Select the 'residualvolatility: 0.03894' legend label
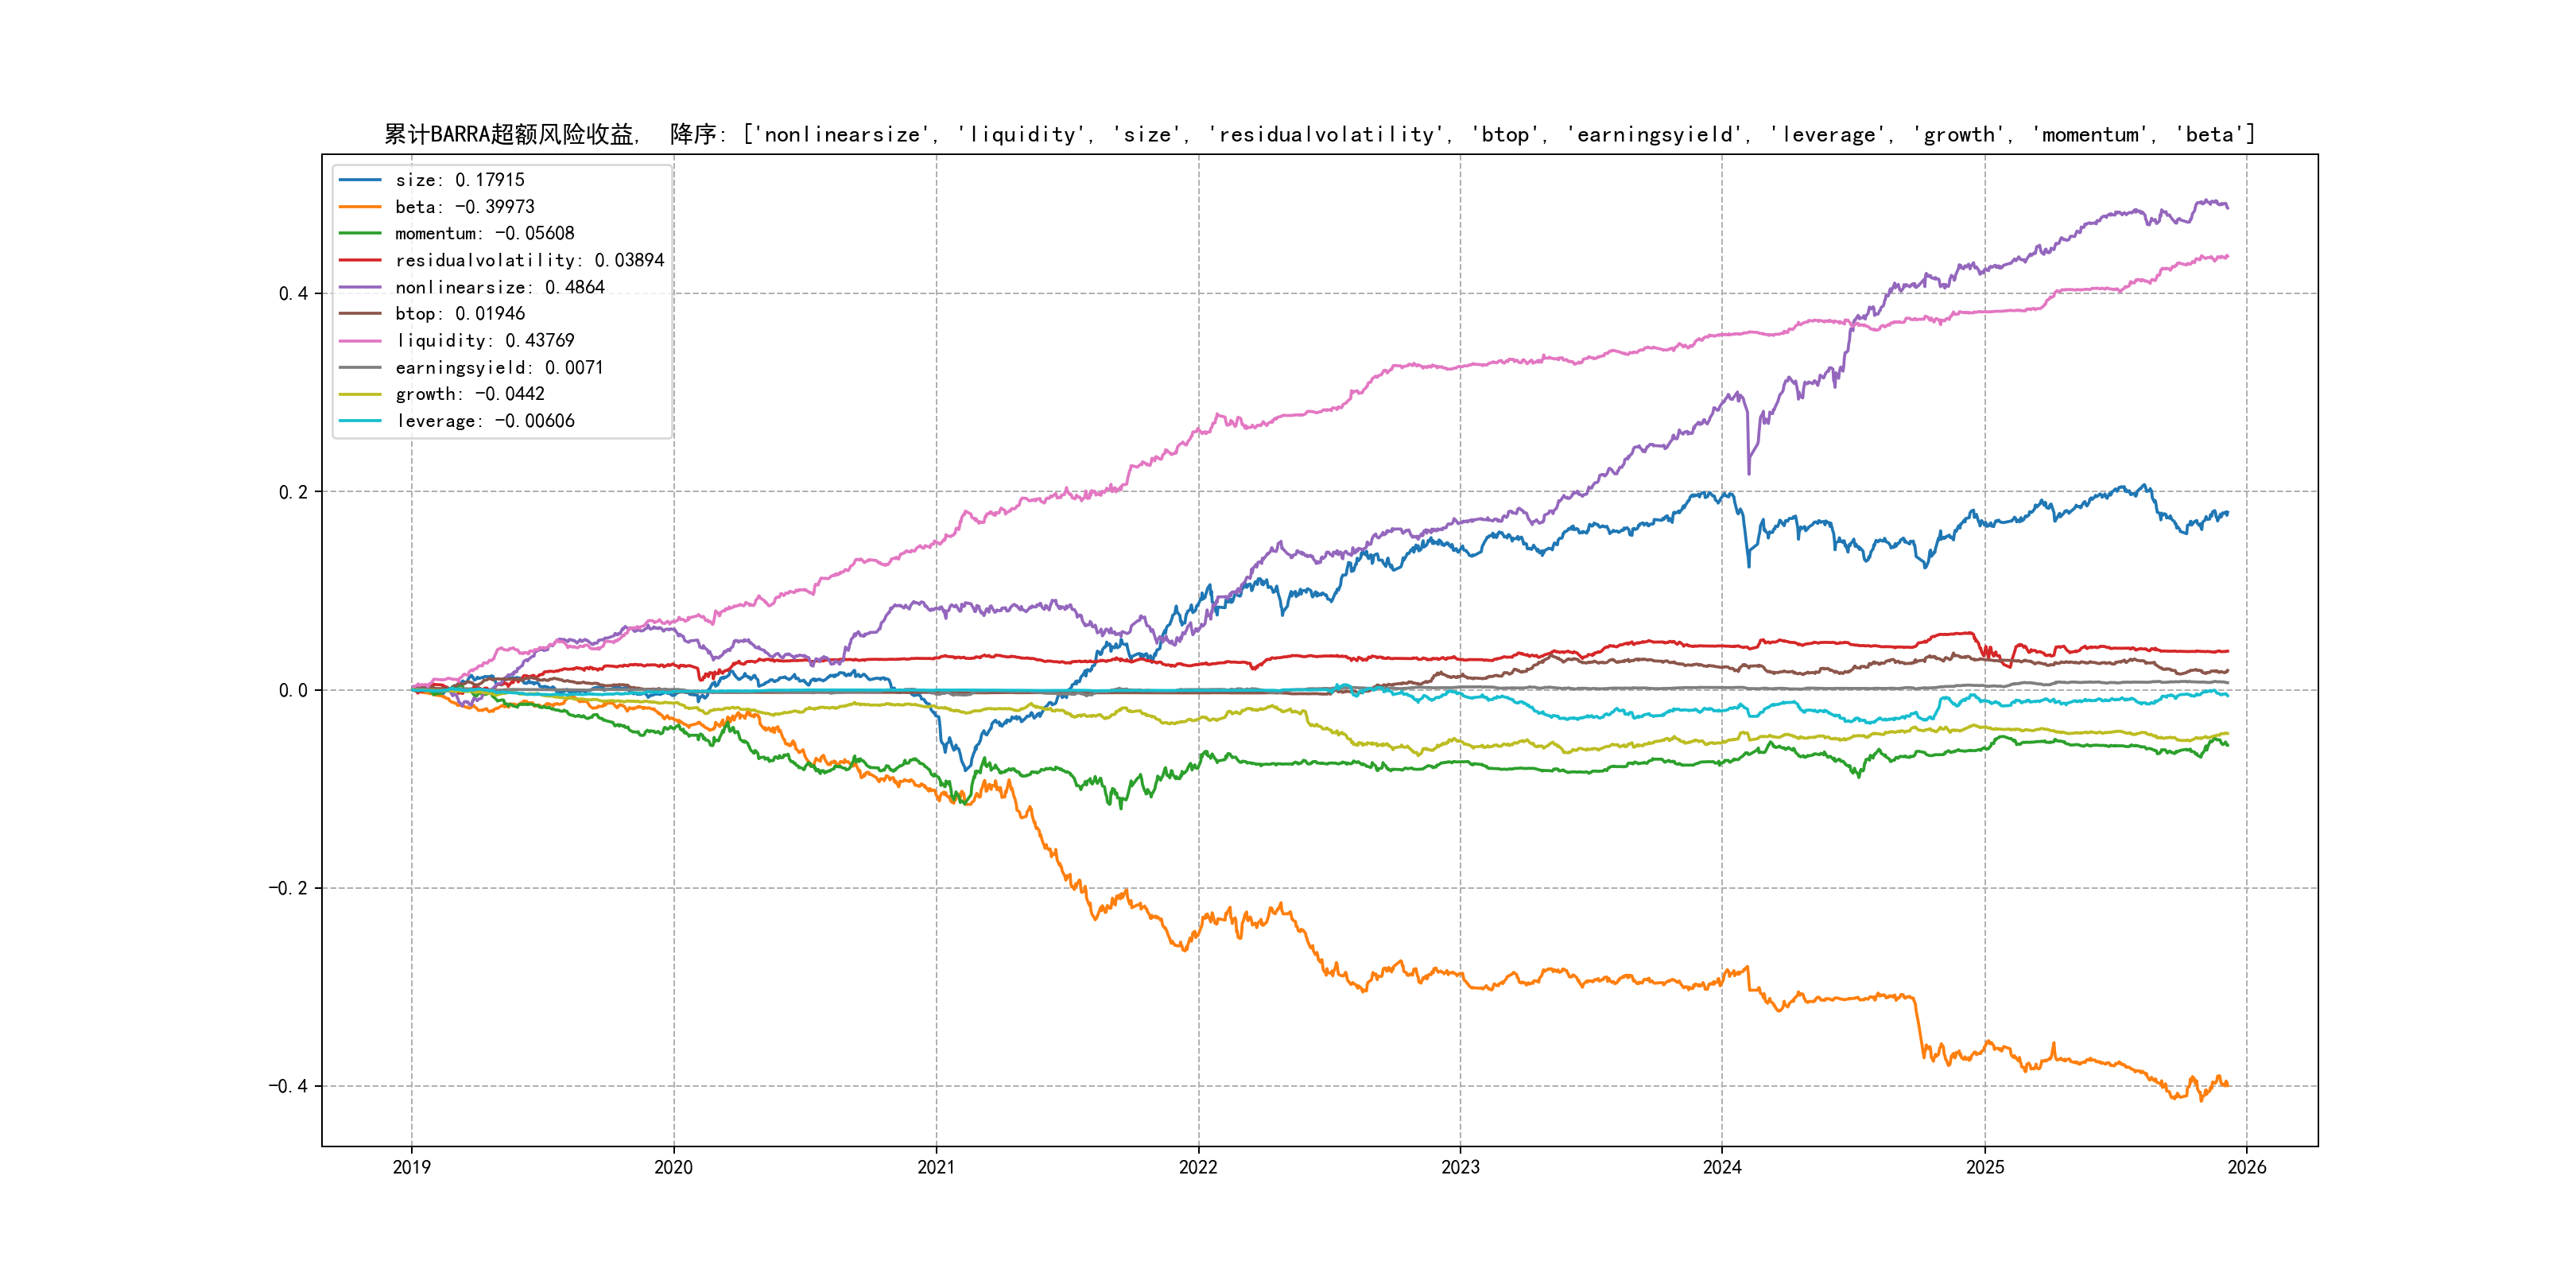Viewport: 2576px width, 1288px height. point(529,260)
